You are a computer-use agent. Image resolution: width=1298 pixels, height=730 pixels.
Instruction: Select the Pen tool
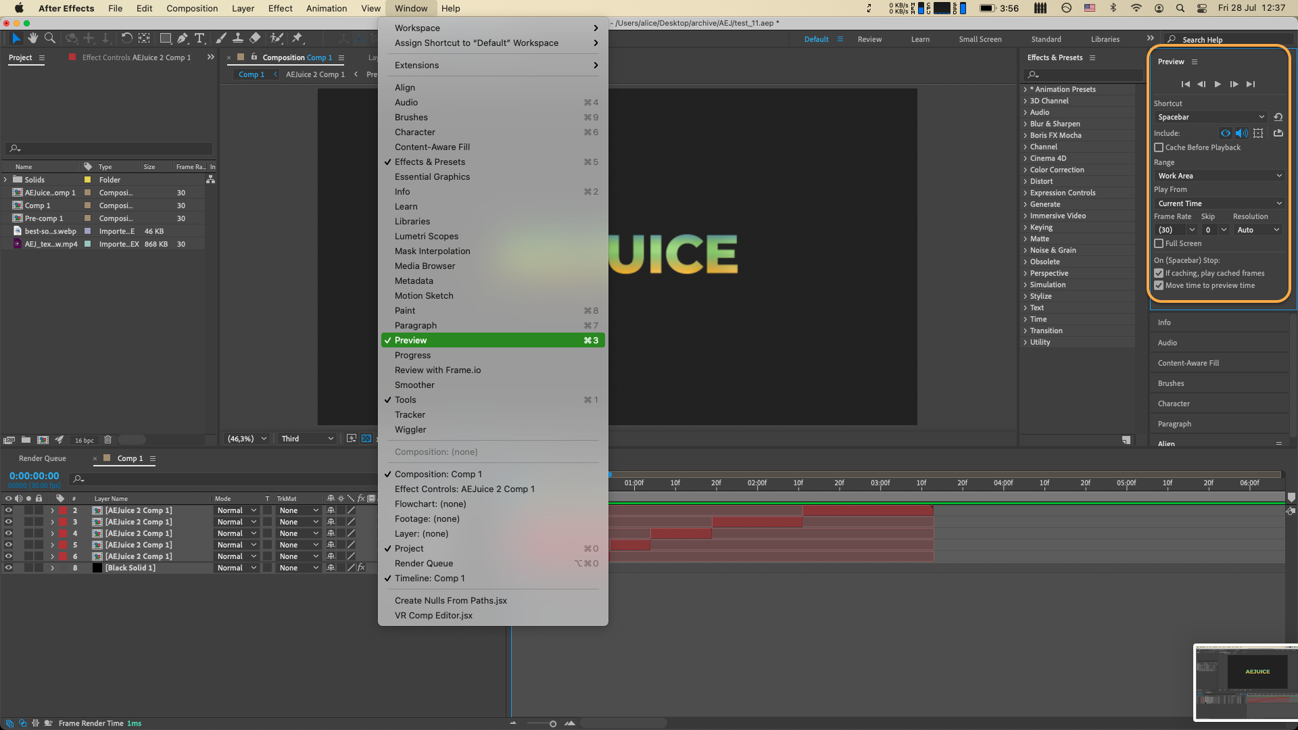coord(183,39)
